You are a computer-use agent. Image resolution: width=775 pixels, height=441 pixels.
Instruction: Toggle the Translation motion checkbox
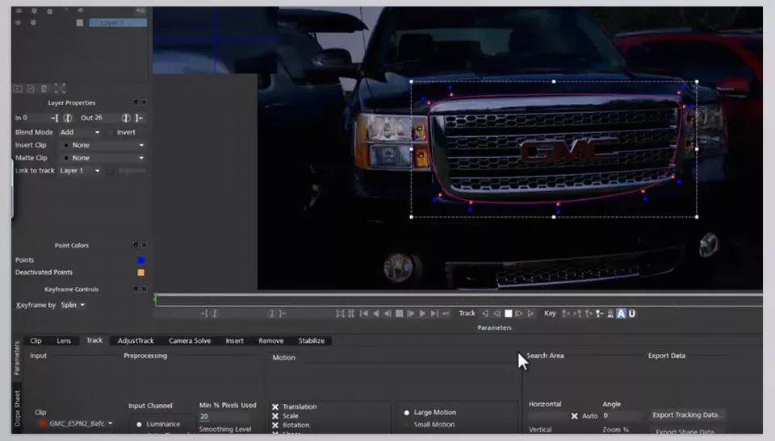pos(275,407)
